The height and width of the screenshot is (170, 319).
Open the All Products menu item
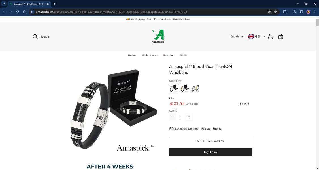pyautogui.click(x=149, y=55)
